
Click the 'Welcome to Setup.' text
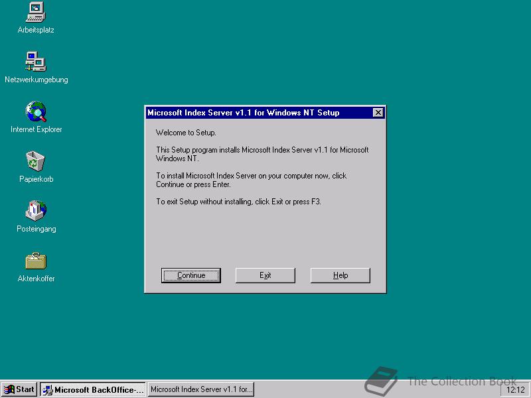(x=186, y=133)
